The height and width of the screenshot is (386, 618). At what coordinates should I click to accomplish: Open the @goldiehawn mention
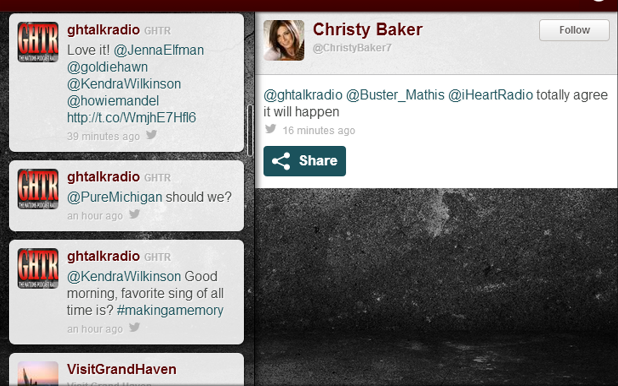(107, 67)
